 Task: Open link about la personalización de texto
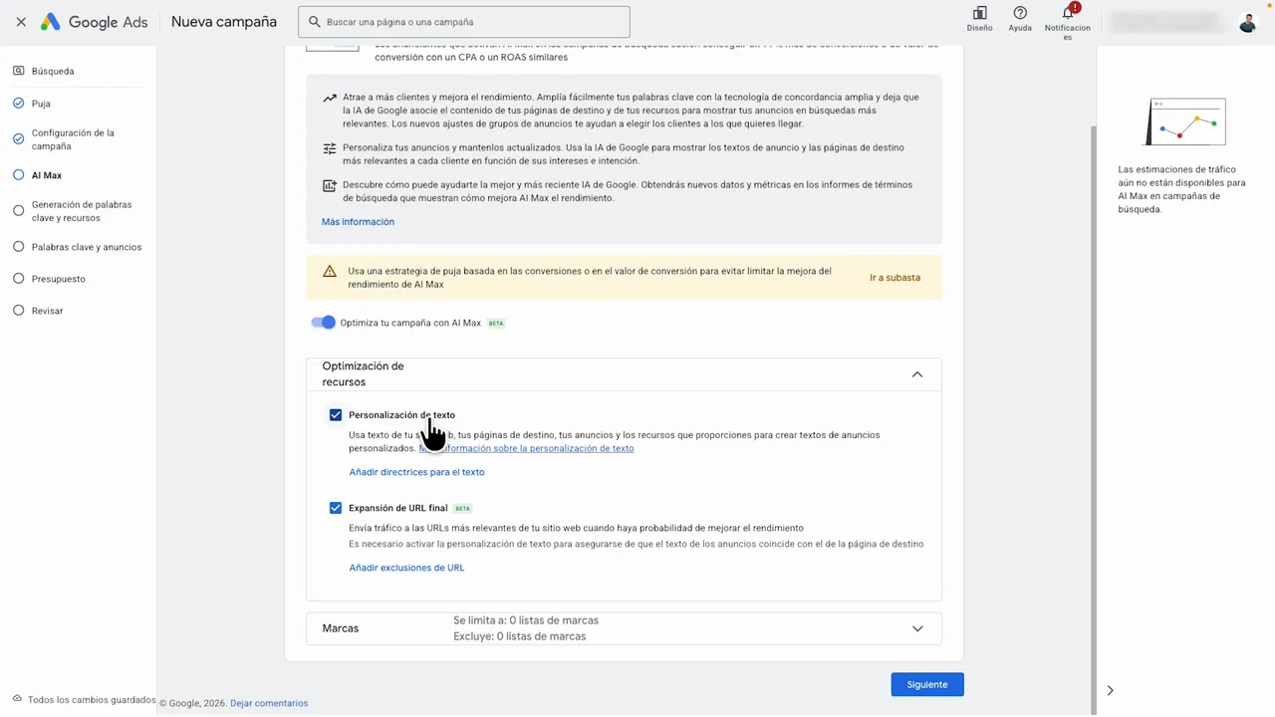pos(526,448)
